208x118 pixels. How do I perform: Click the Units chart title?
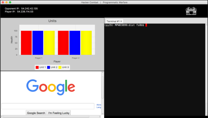(x=52, y=21)
